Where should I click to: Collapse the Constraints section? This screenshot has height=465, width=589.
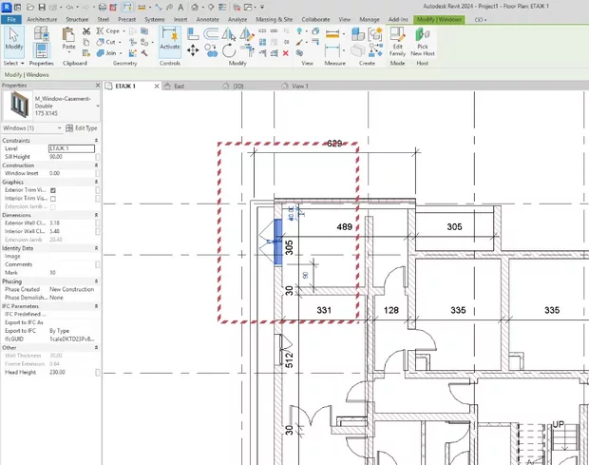(x=98, y=141)
